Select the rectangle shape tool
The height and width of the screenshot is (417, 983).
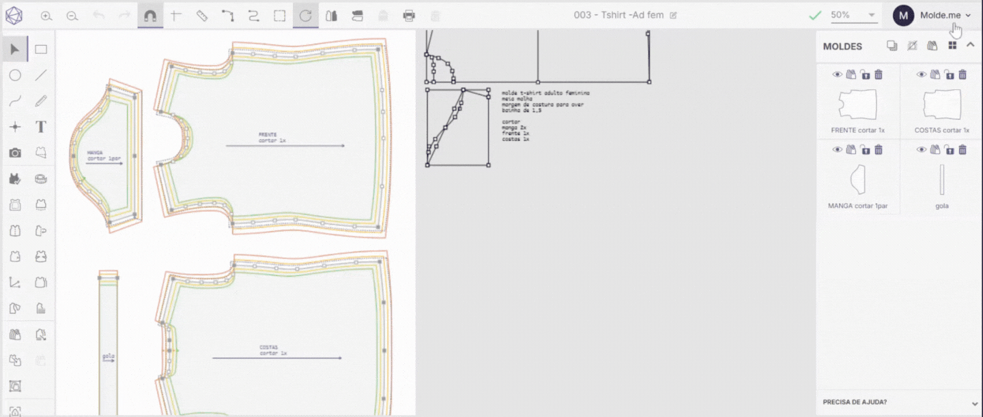tap(41, 49)
